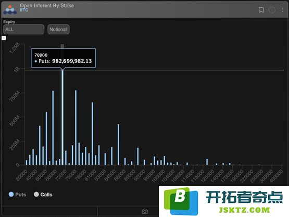Viewport: 289px width, 217px height.
Task: Click the Expiry label
Action: pyautogui.click(x=9, y=22)
